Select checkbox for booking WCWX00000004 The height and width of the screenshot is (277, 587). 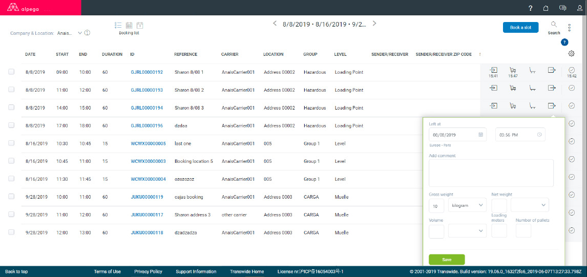point(11,179)
